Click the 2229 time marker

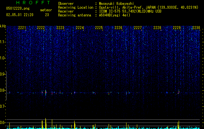177,28
